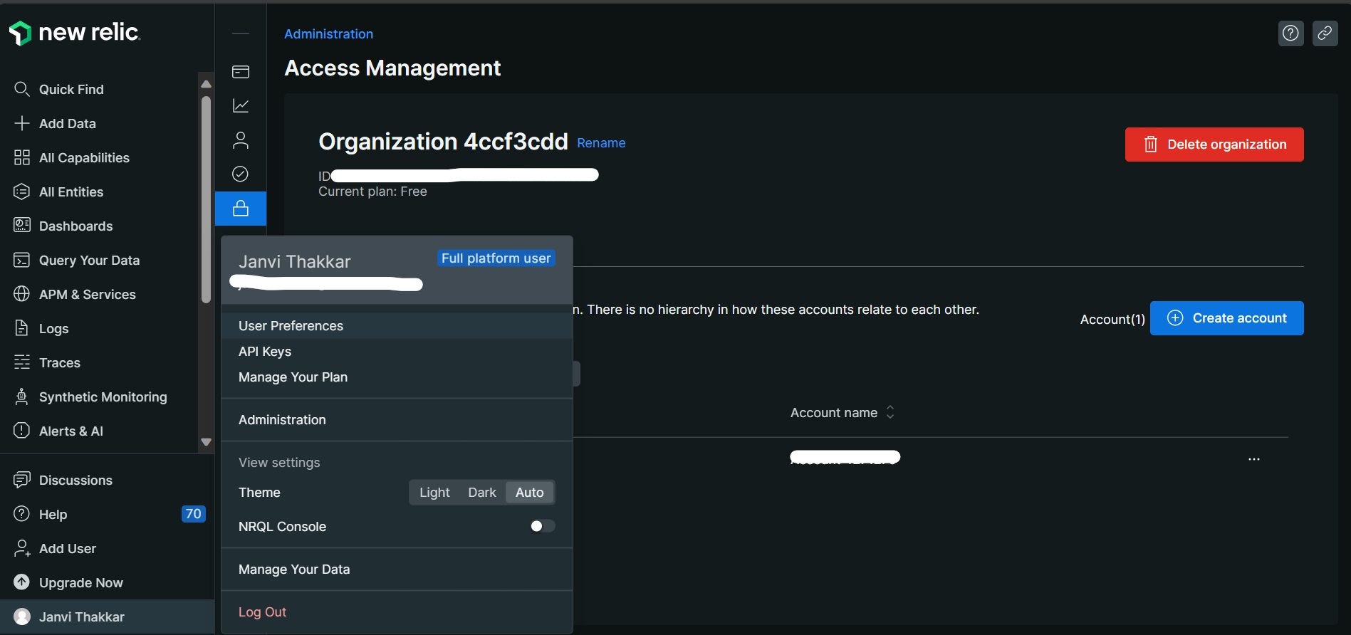Open the lock icon access management section
The height and width of the screenshot is (635, 1351).
(x=241, y=209)
